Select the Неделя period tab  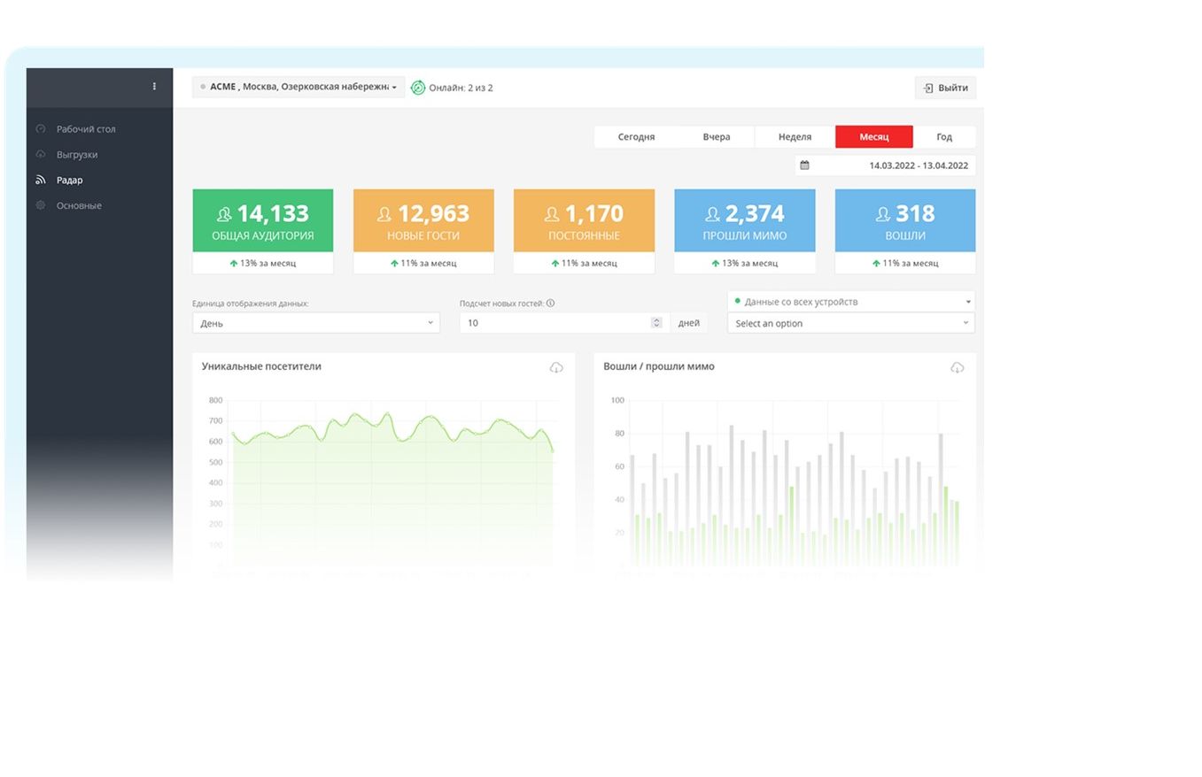coord(795,136)
